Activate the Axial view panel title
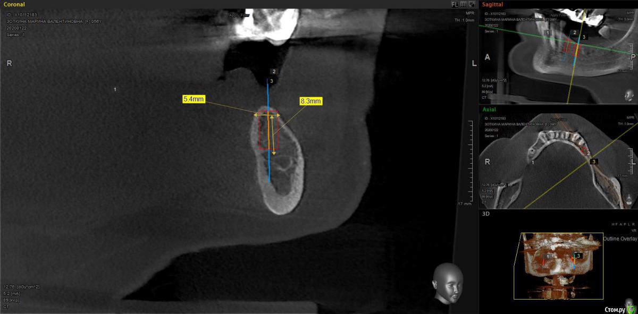Viewport: 638px width, 314px height. click(489, 109)
